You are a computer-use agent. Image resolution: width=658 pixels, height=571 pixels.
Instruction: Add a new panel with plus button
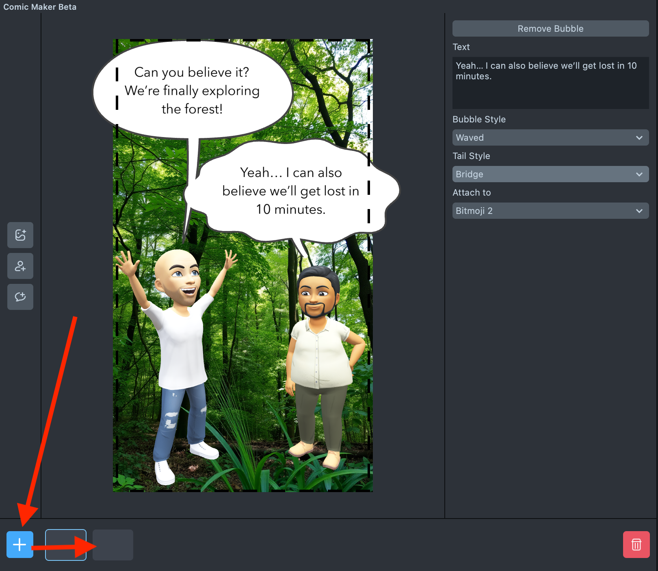(20, 544)
